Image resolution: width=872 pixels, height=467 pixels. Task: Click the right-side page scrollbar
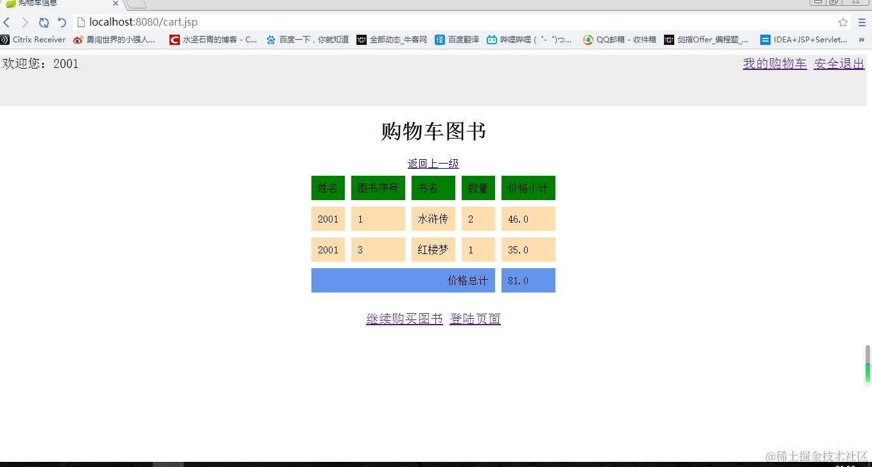pyautogui.click(x=868, y=363)
